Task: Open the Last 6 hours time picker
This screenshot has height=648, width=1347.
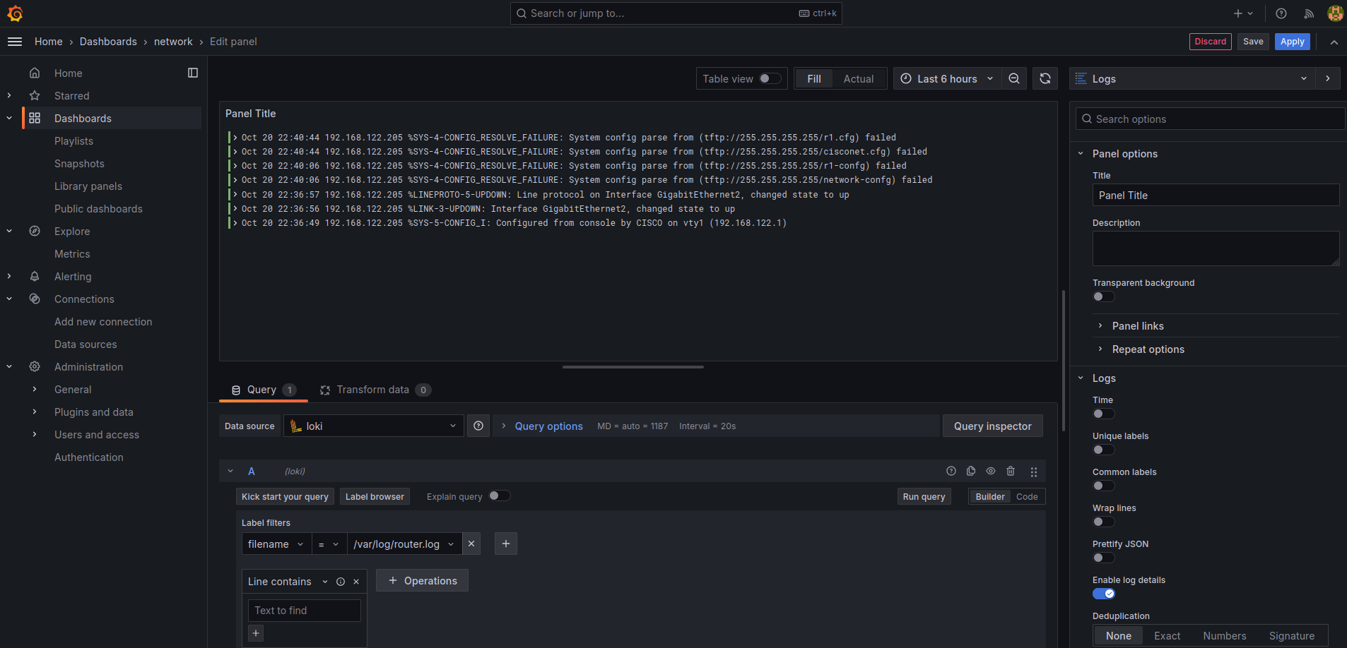Action: [947, 78]
